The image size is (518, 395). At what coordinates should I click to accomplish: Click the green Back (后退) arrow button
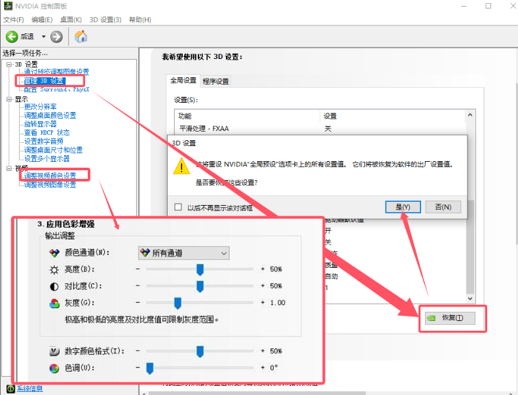(12, 37)
